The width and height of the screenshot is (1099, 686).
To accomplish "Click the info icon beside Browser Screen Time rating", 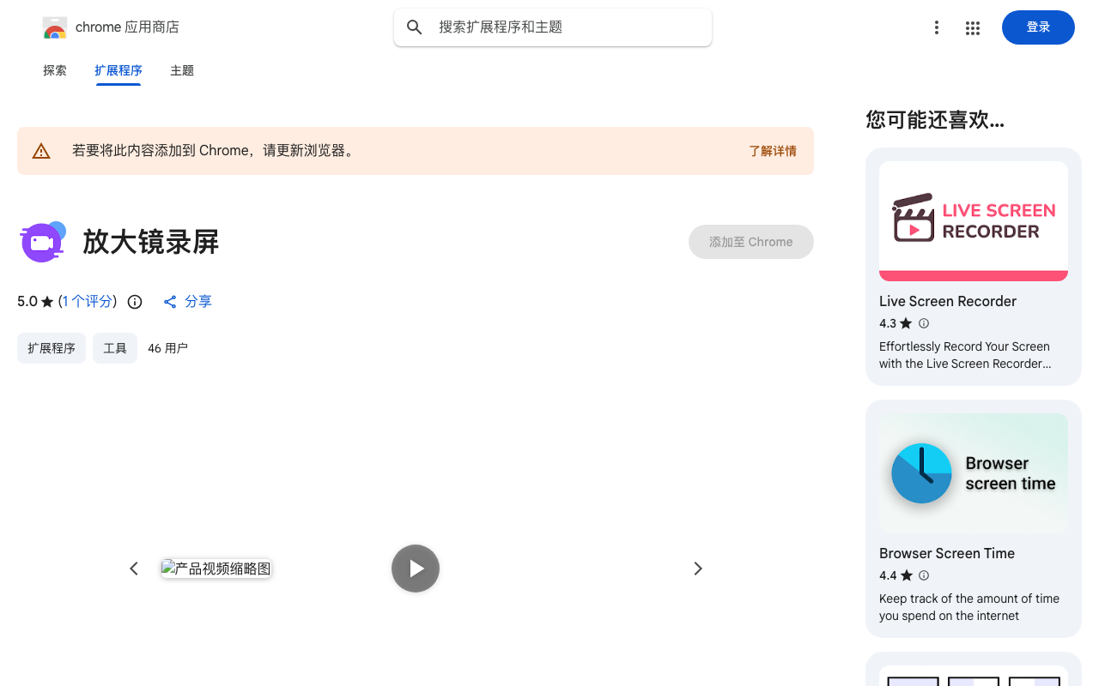I will [924, 575].
